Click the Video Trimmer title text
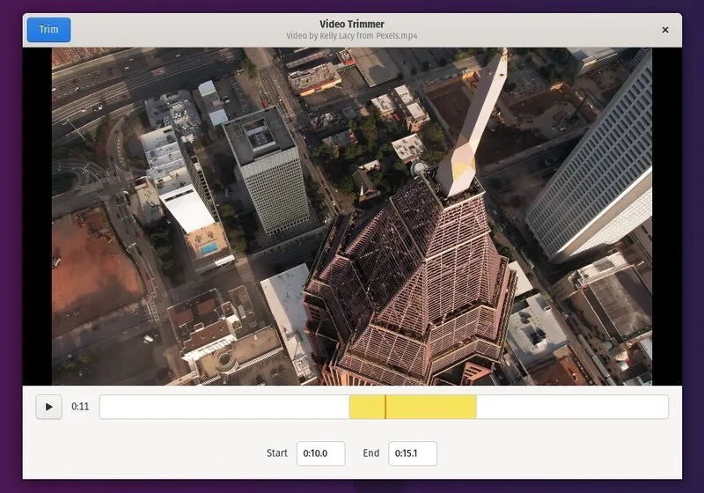 352,24
